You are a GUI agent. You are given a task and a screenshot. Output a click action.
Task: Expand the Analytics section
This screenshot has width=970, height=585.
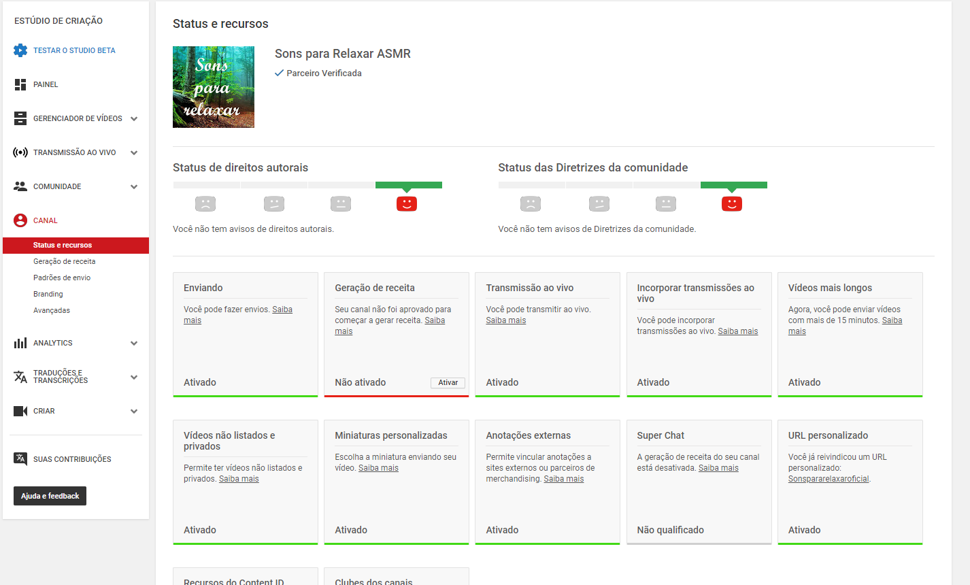(x=134, y=343)
